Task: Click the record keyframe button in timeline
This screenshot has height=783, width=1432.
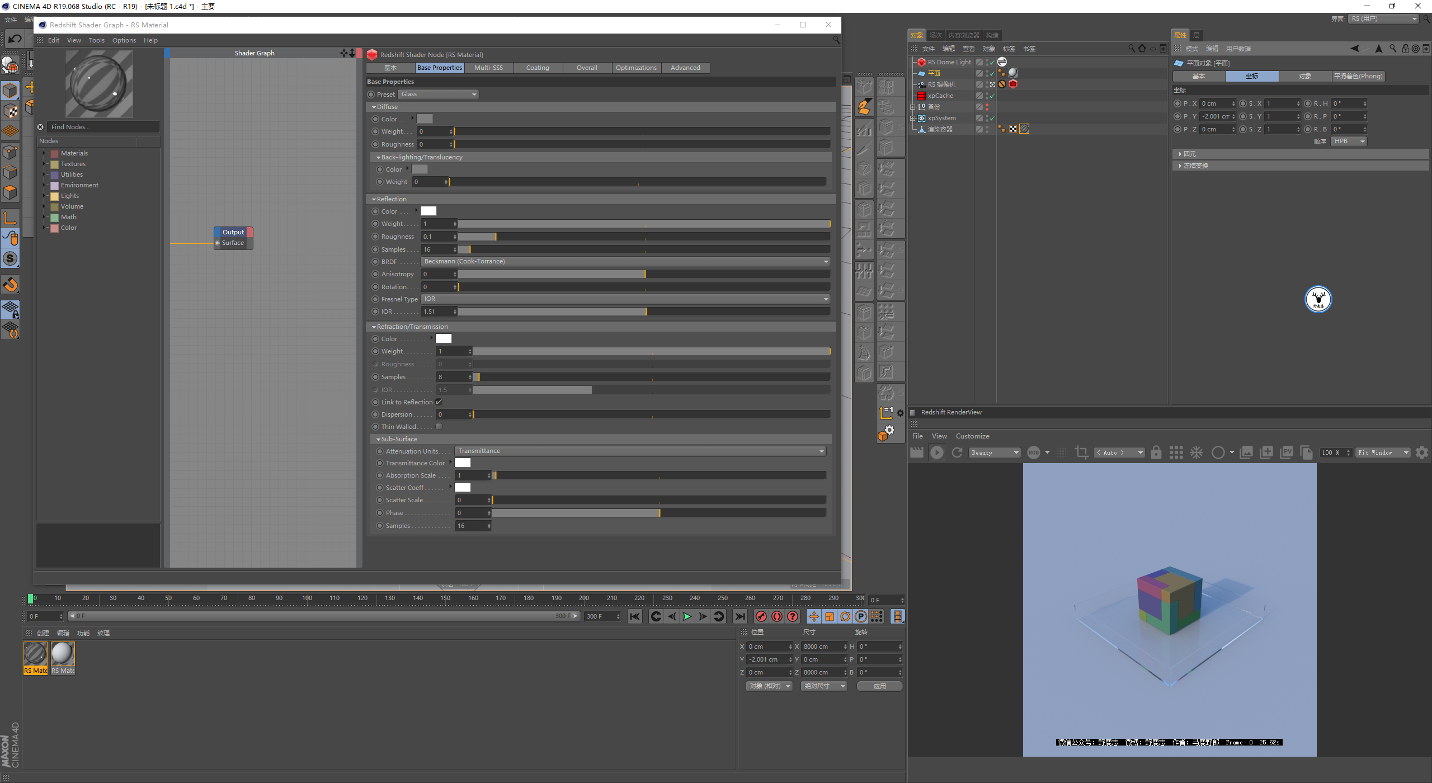Action: (761, 616)
